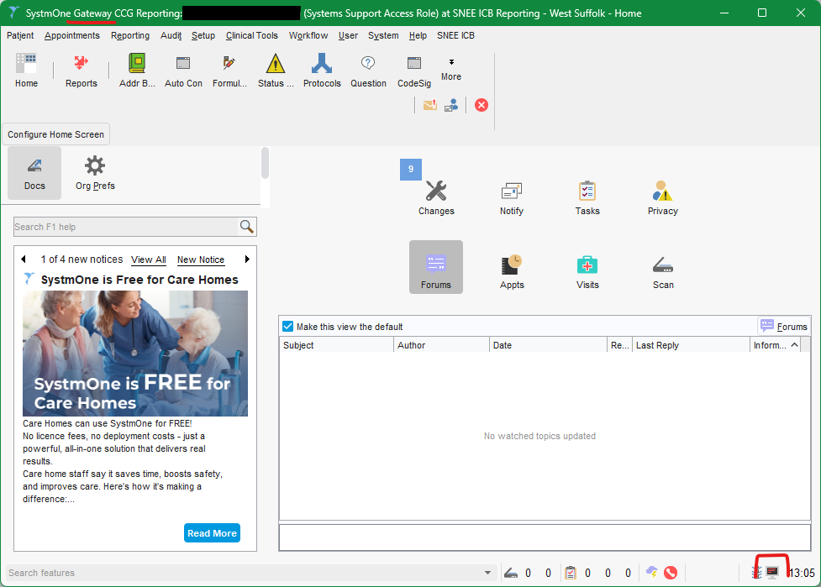Sort by the Subject column header

(336, 345)
